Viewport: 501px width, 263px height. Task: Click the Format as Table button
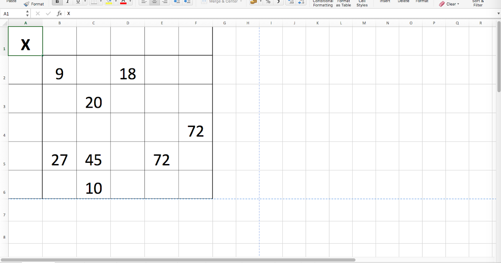coord(343,3)
